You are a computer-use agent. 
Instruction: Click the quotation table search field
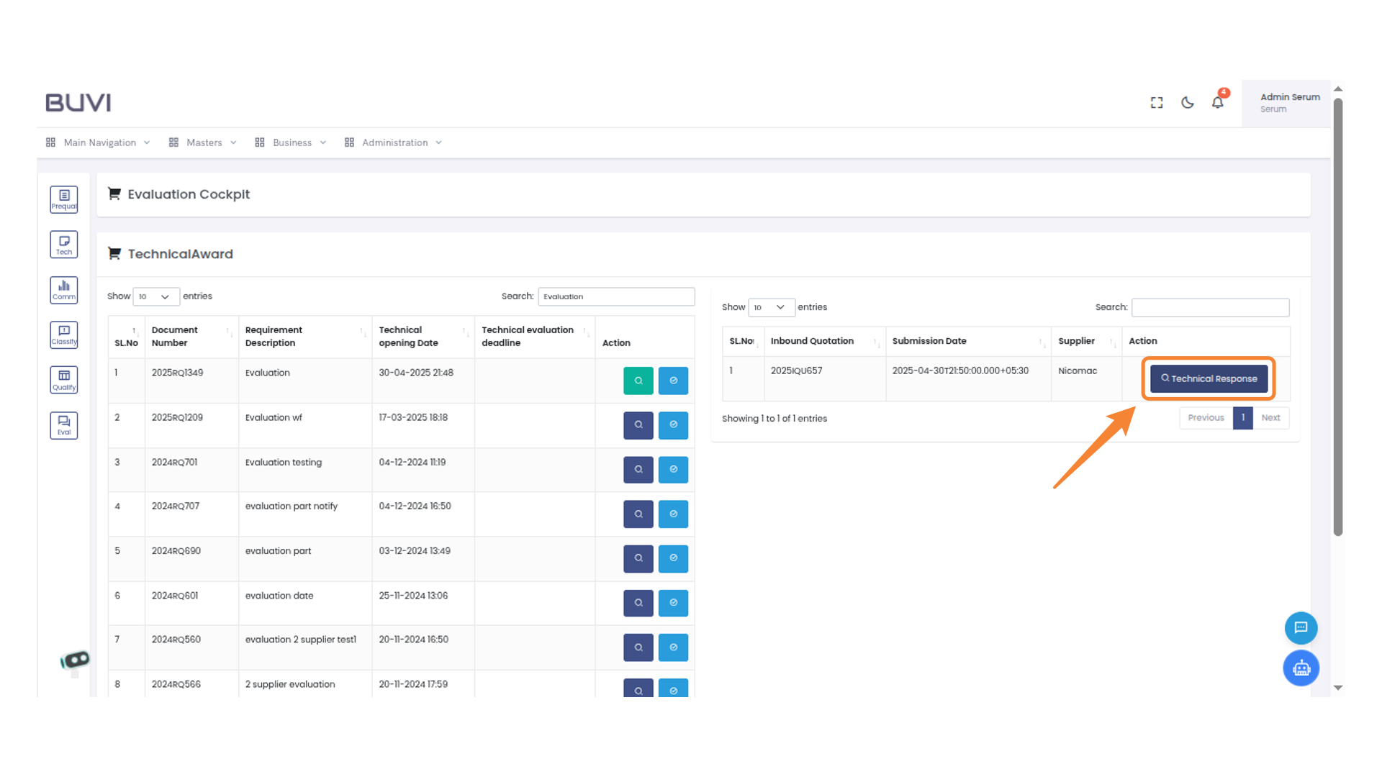[x=1210, y=307]
